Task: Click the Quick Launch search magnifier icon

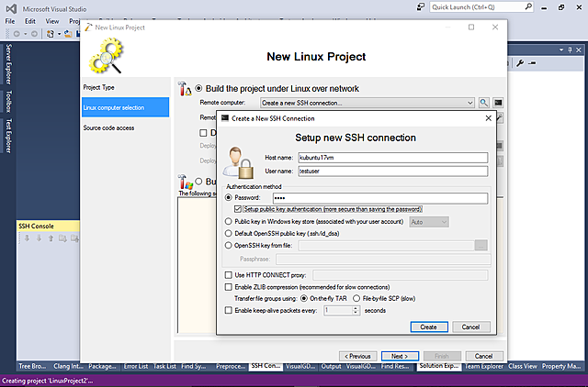Action: [528, 6]
